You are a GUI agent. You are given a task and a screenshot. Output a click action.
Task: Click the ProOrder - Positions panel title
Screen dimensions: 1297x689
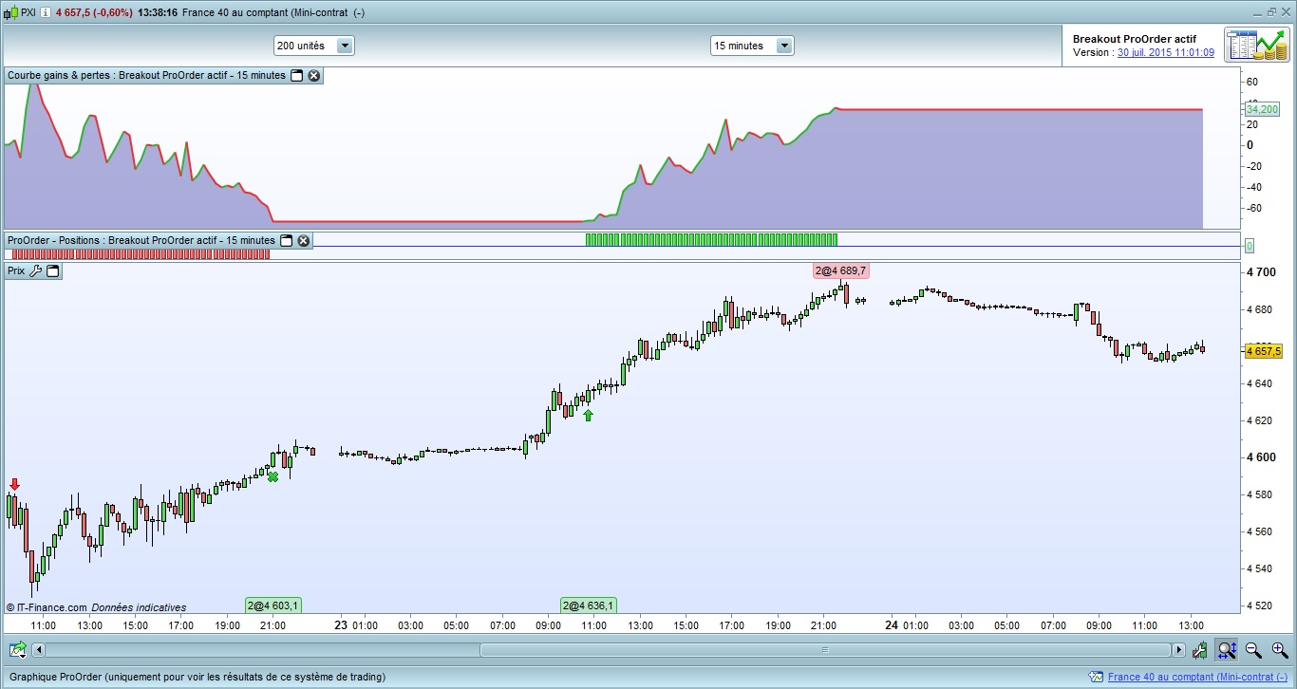[x=141, y=240]
